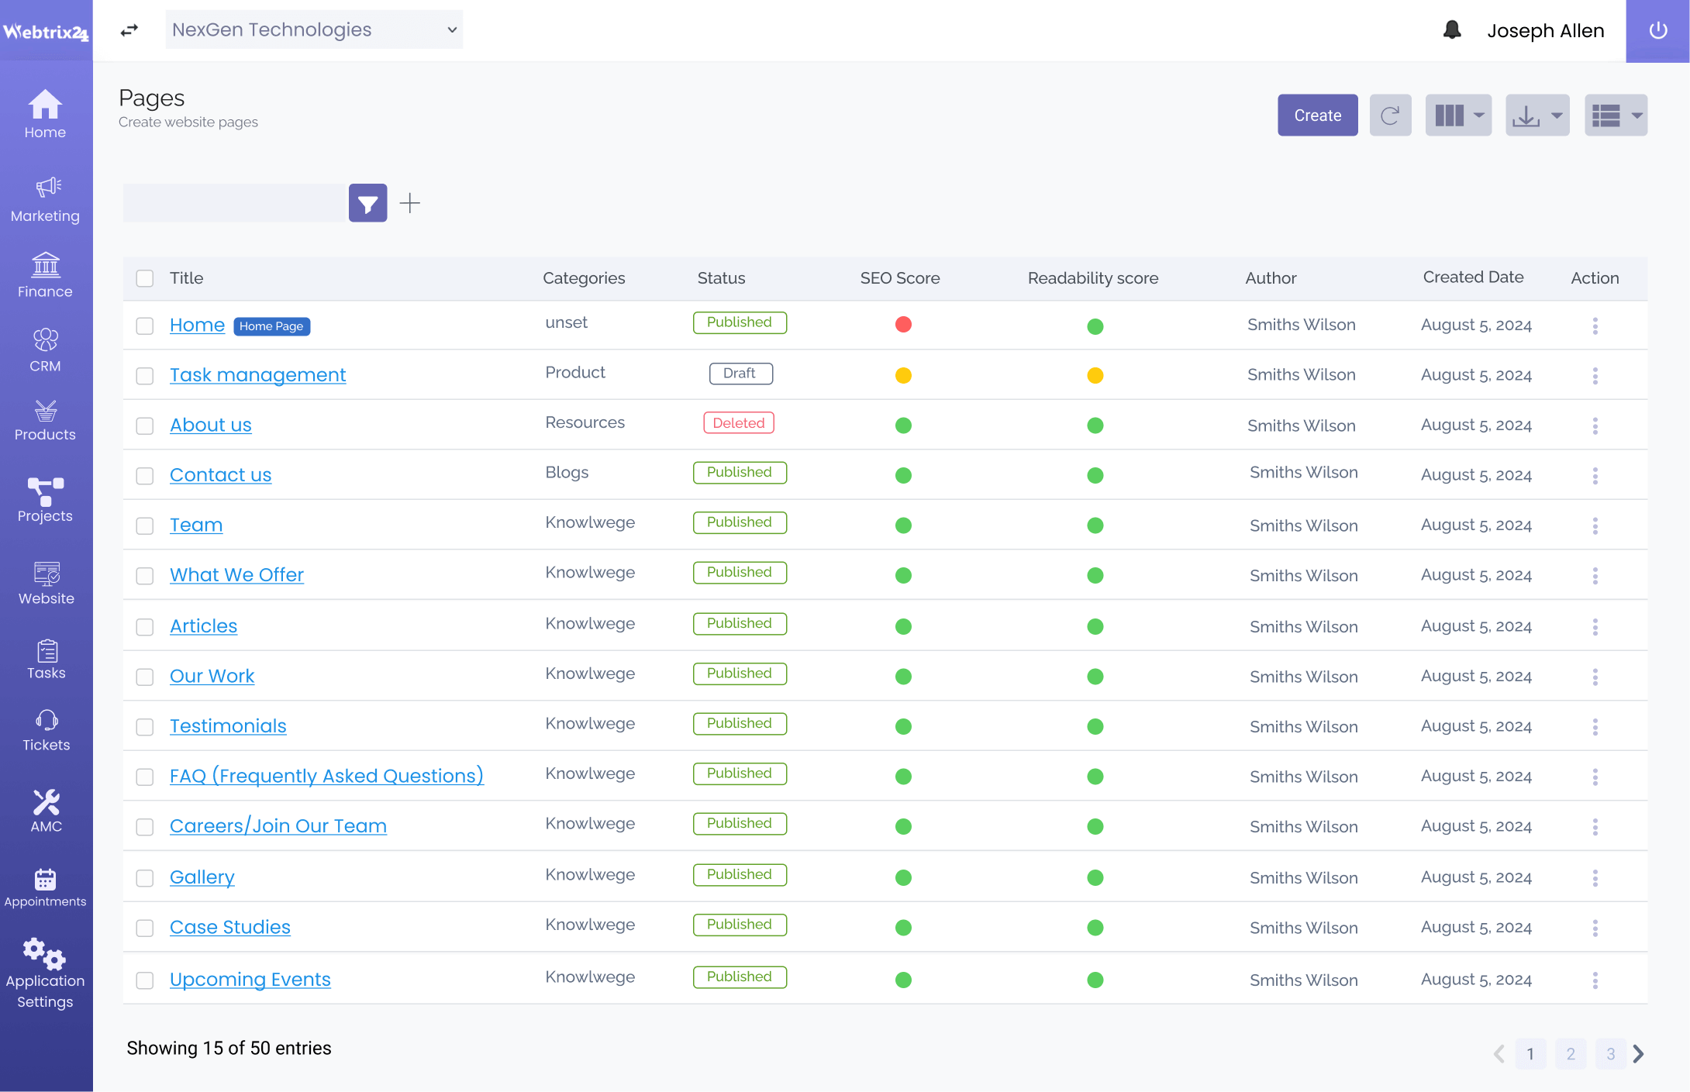
Task: Toggle the select-all checkbox in header
Action: coord(145,278)
